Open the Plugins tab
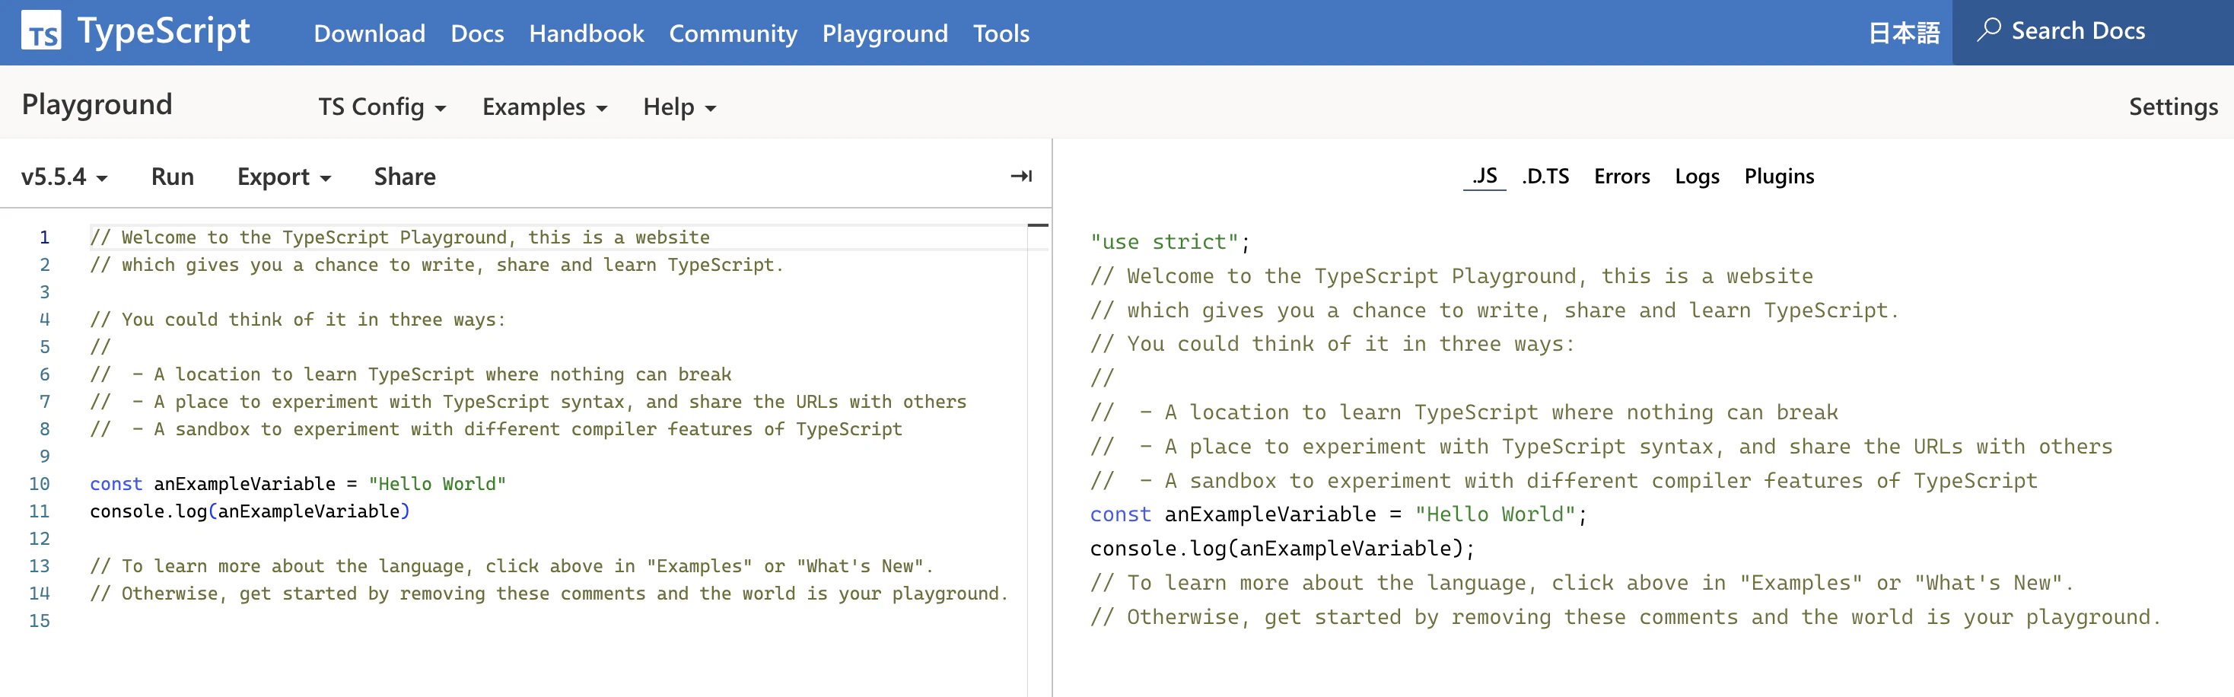This screenshot has width=2234, height=697. point(1779,176)
